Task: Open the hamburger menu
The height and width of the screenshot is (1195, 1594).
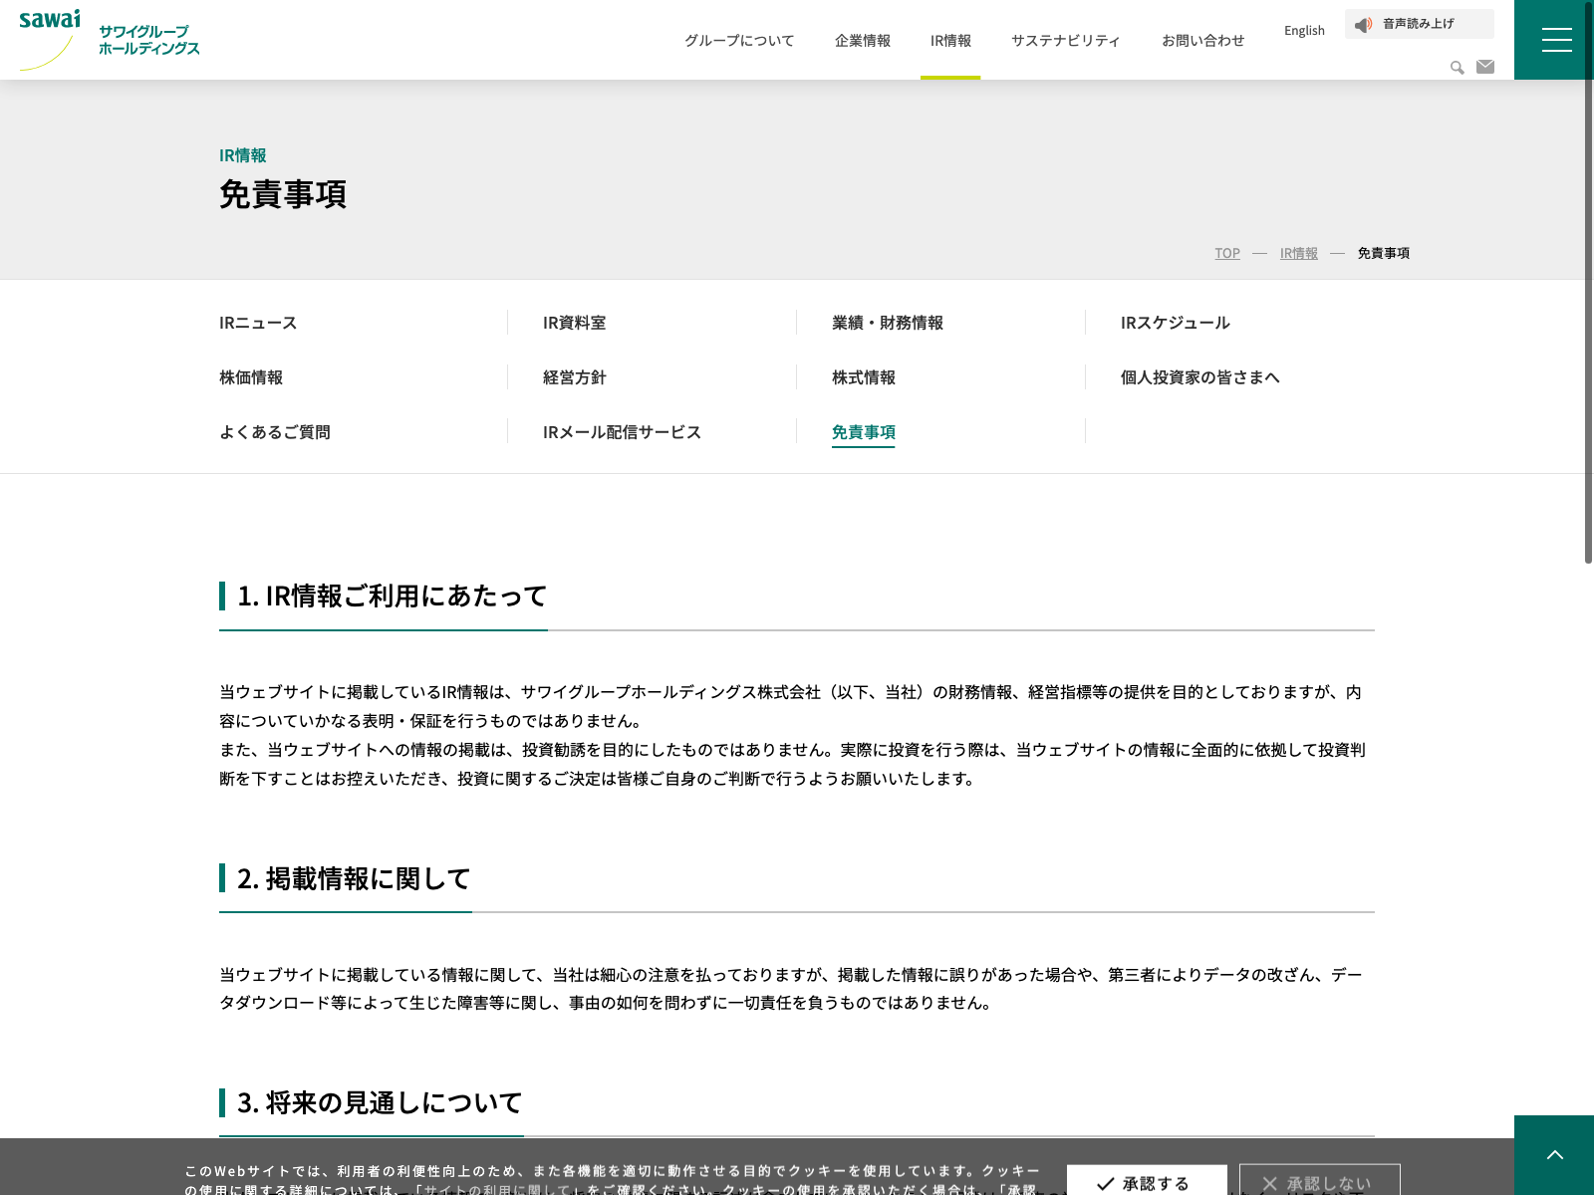Action: coord(1555,40)
